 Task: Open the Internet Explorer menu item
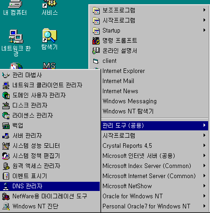[x=154, y=71]
